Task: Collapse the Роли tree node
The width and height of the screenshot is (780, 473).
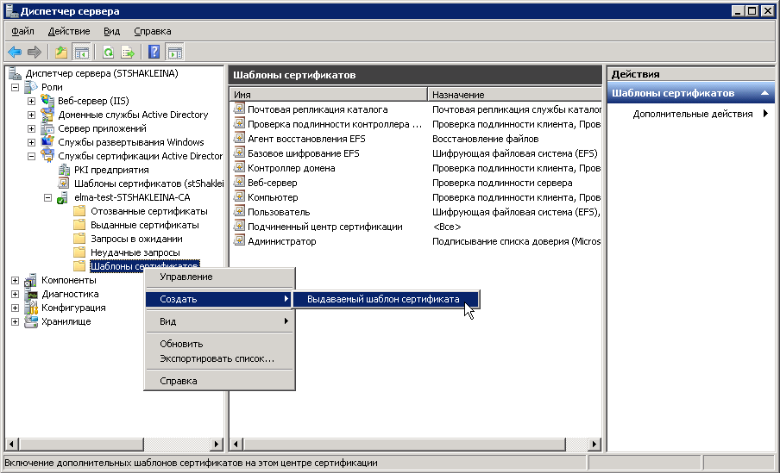Action: coord(16,87)
